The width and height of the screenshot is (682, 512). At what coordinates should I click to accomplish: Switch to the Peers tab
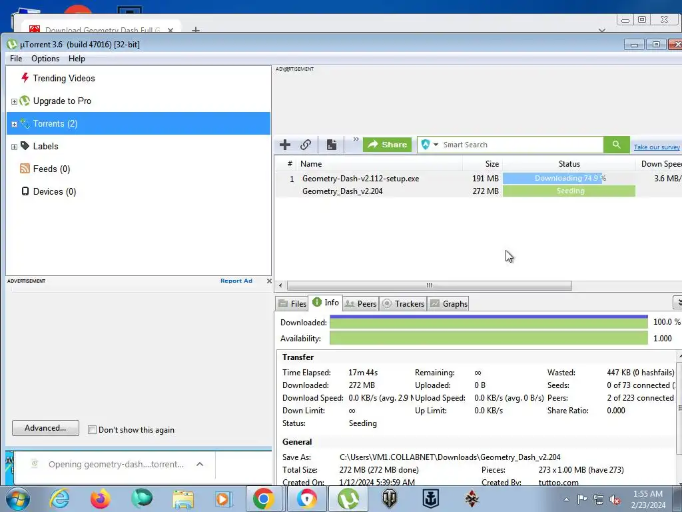(360, 304)
